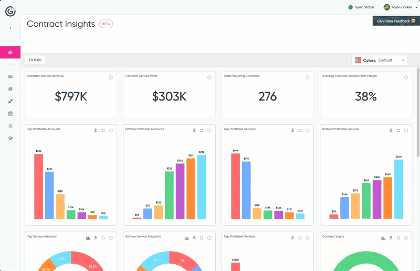Click the $400 light blue bar in Bottom Profitable Services
This screenshot has width=420, height=271.
tap(398, 189)
